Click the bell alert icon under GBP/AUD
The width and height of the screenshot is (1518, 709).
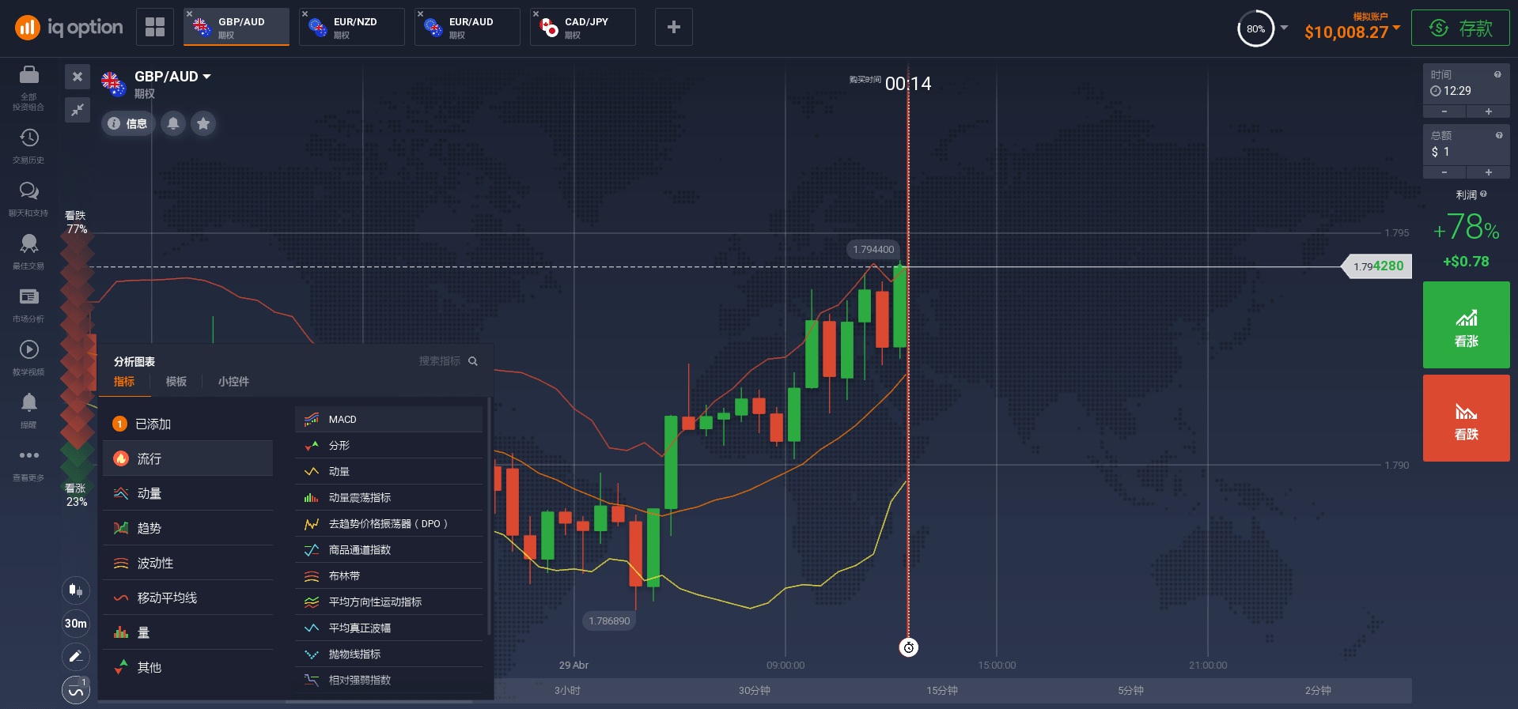coord(173,123)
